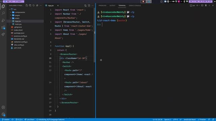Select the App.jsx editor tab
The image size is (216, 121).
tap(51, 6)
